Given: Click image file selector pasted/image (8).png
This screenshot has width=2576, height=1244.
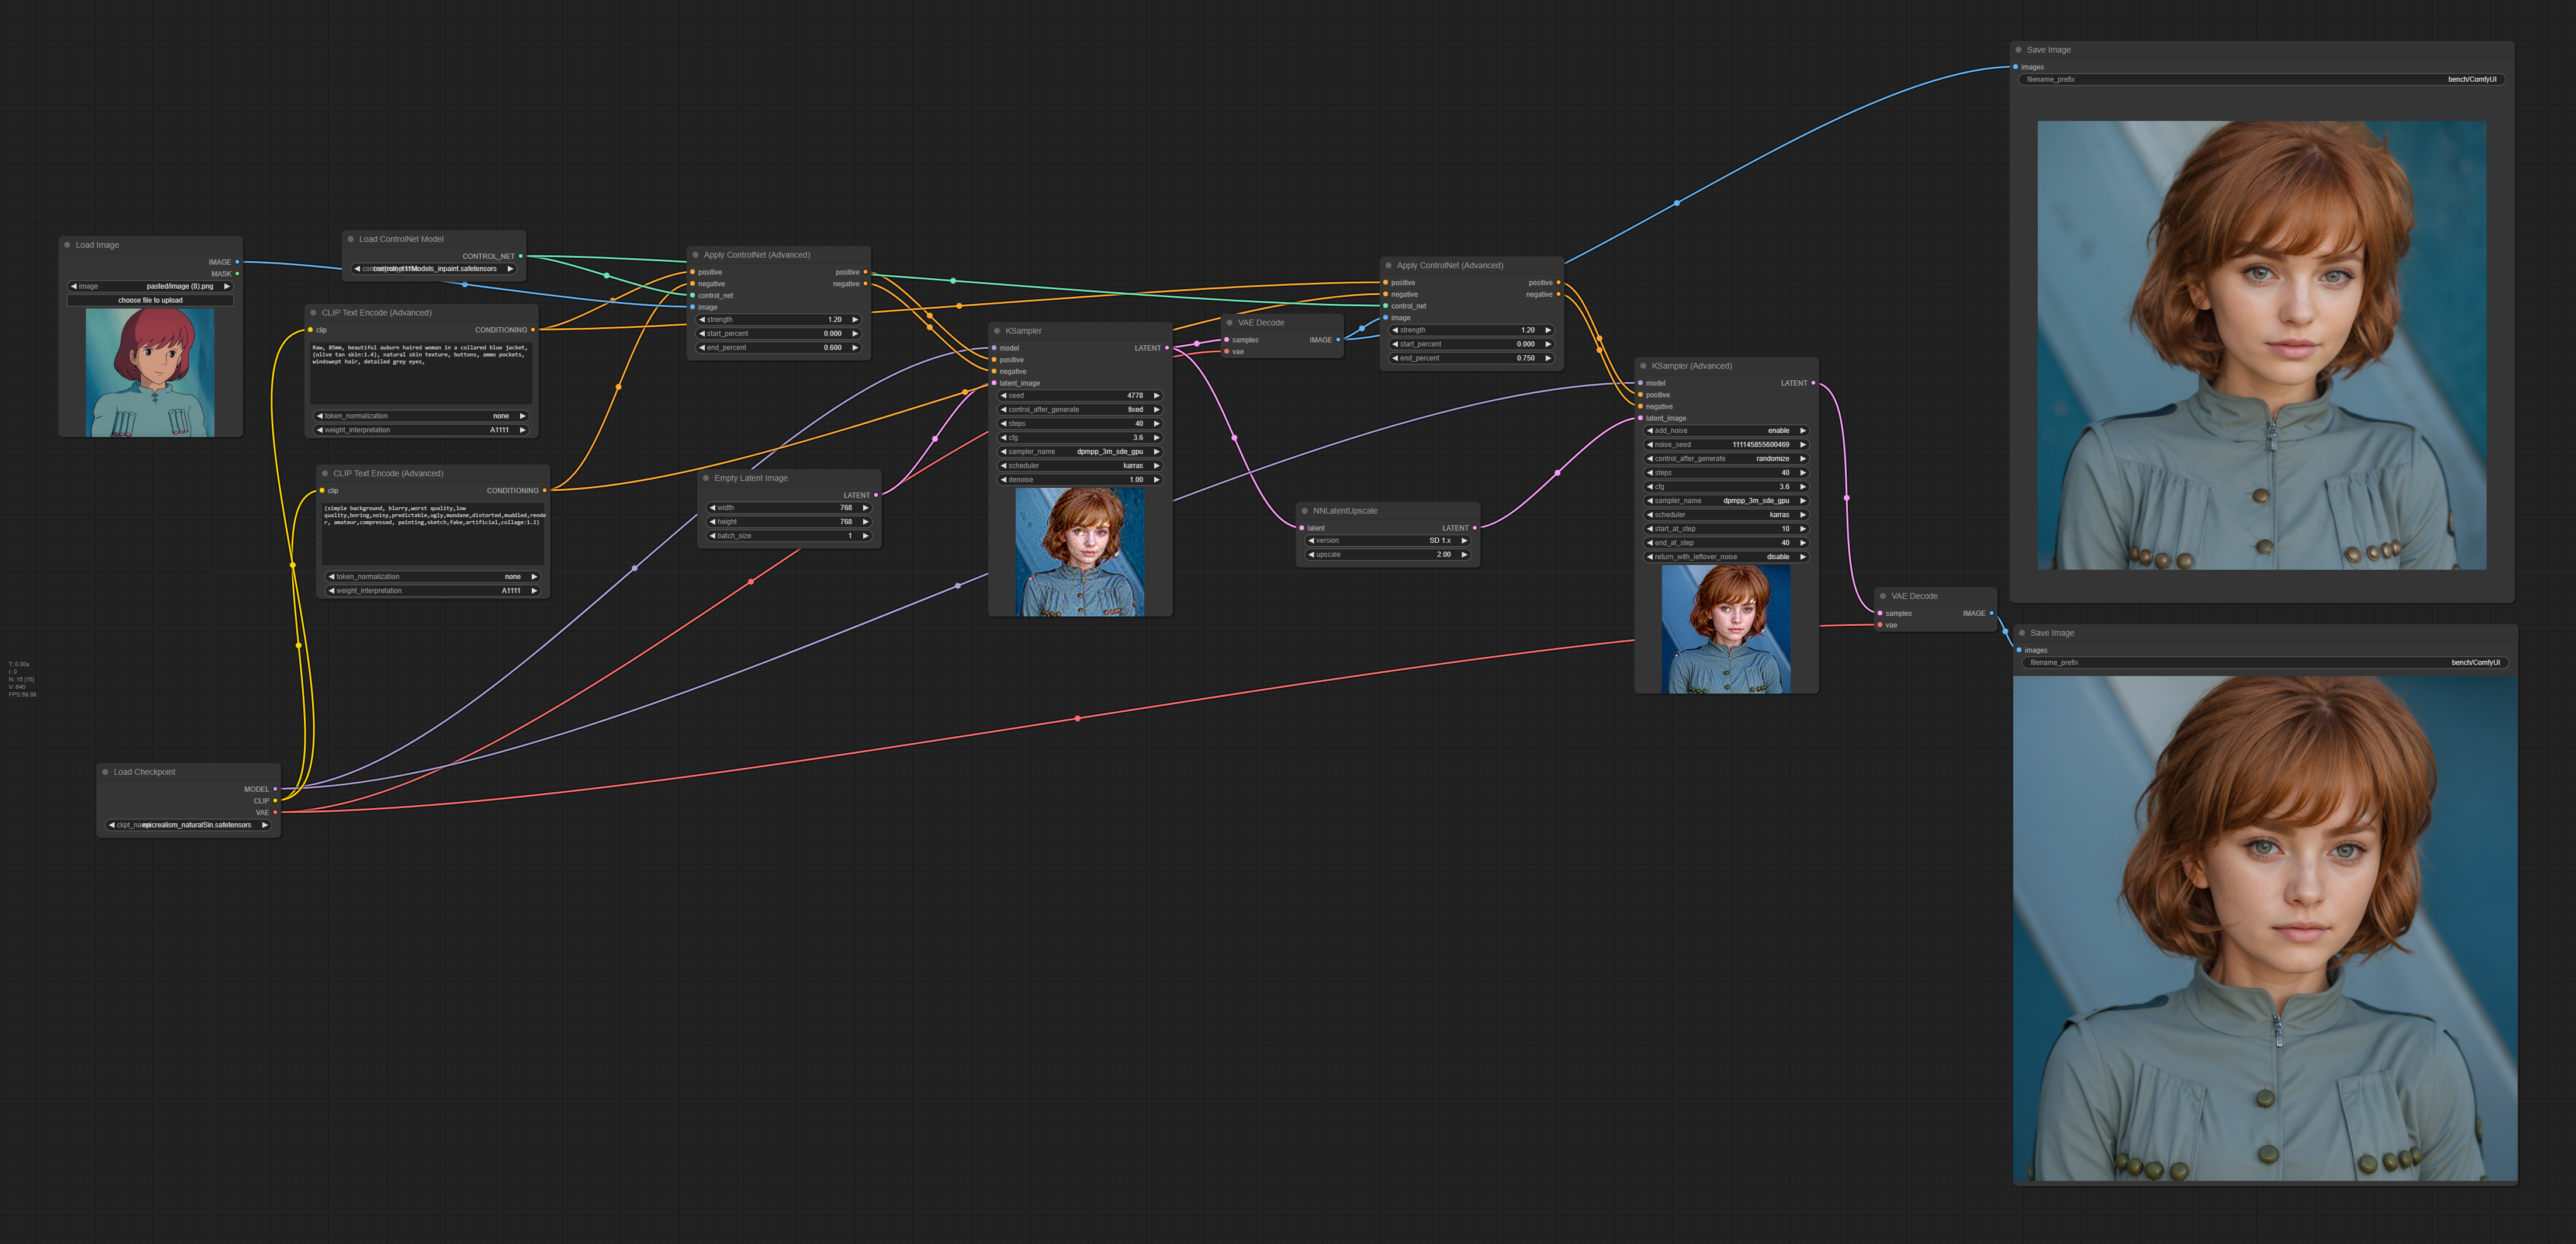Looking at the screenshot, I should click(x=150, y=286).
